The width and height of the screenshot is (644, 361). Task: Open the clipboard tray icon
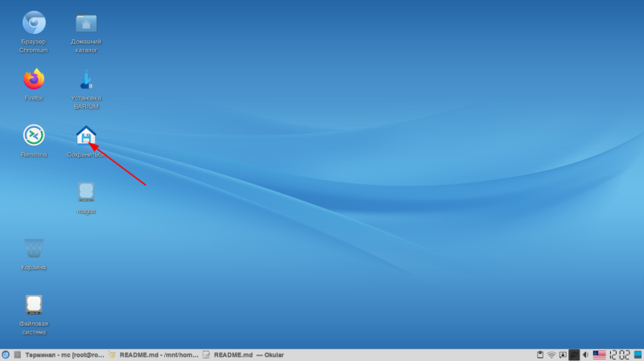click(539, 355)
